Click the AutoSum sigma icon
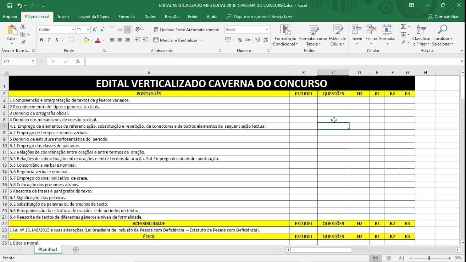Screen dimensions: 466x262 403,27
